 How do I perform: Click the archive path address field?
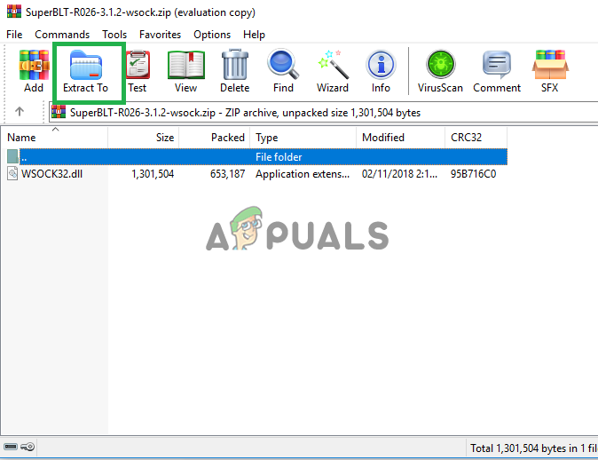(x=324, y=112)
